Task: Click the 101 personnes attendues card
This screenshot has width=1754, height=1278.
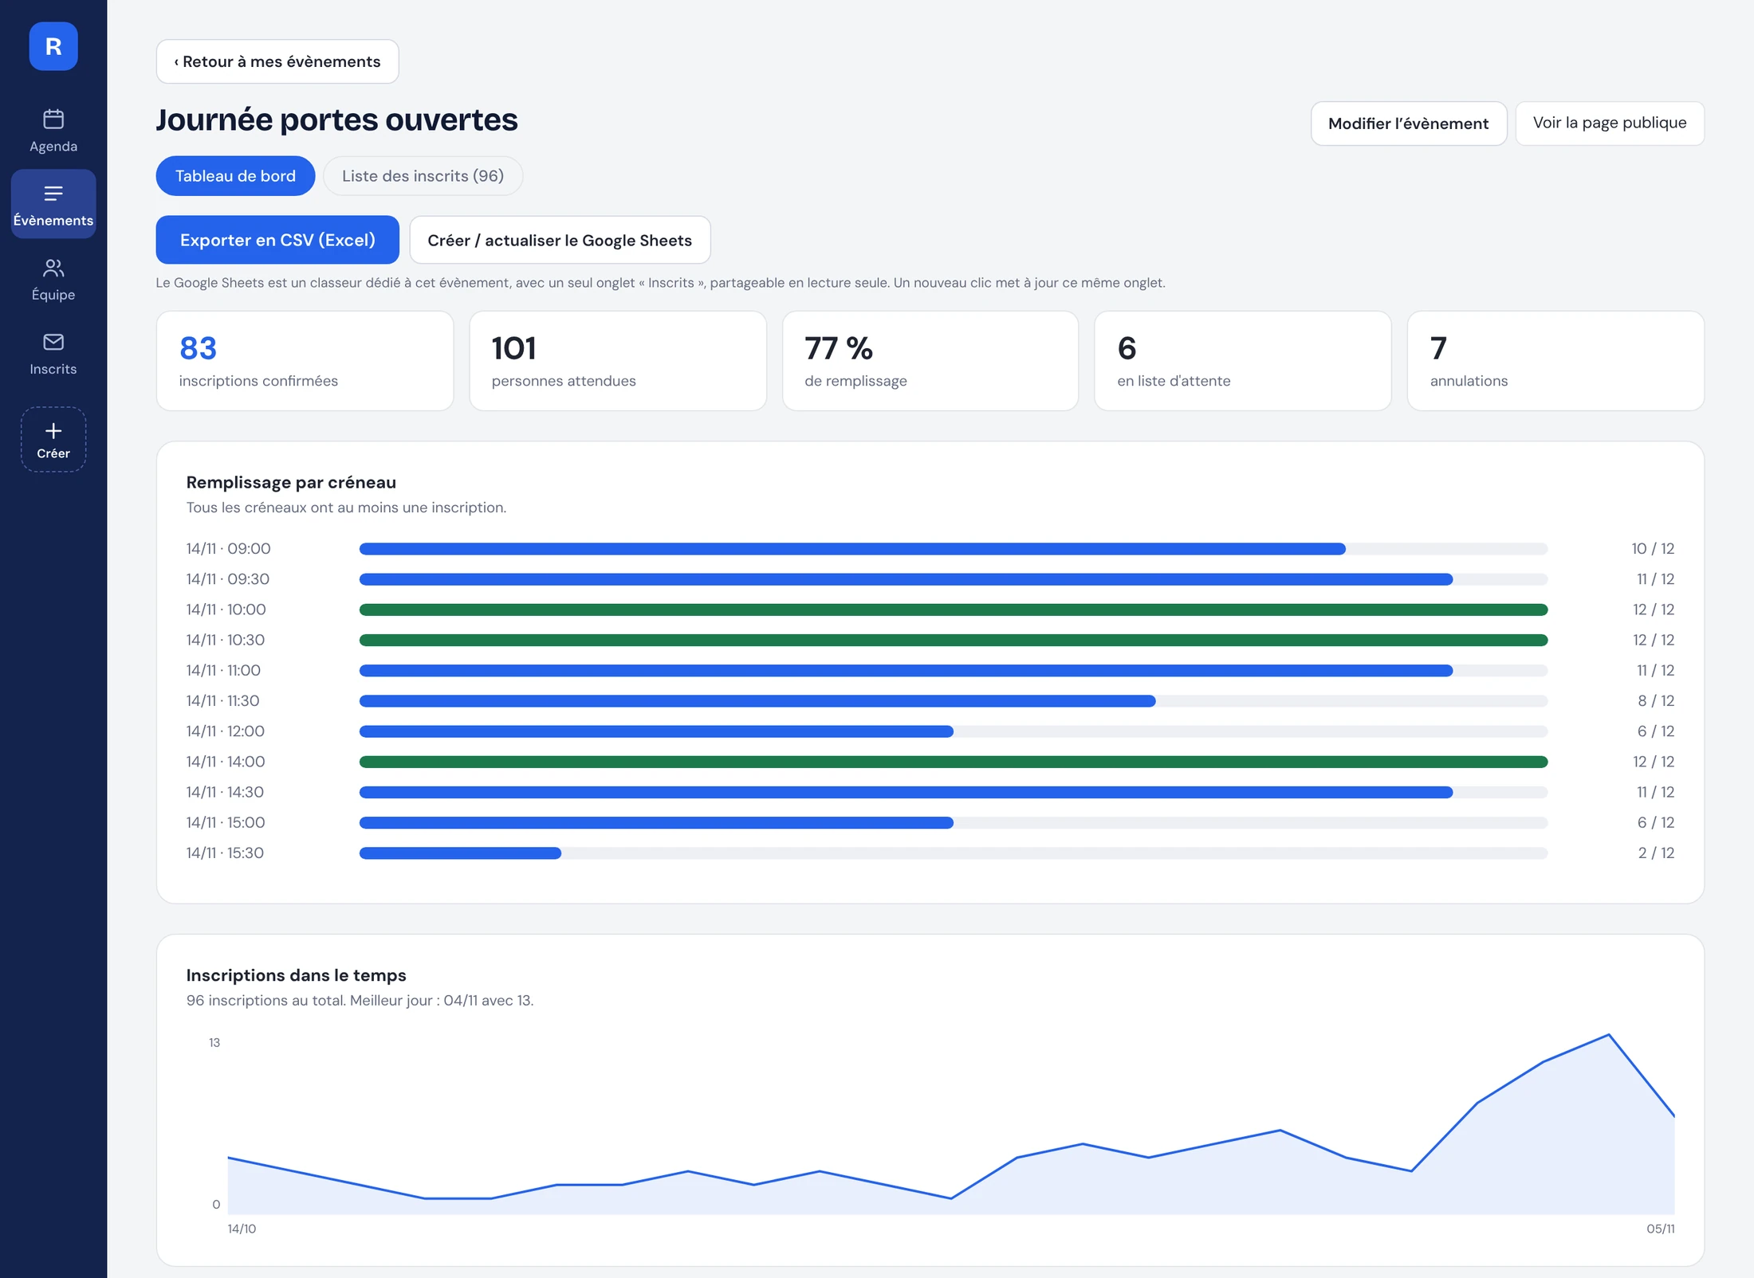Action: point(618,361)
